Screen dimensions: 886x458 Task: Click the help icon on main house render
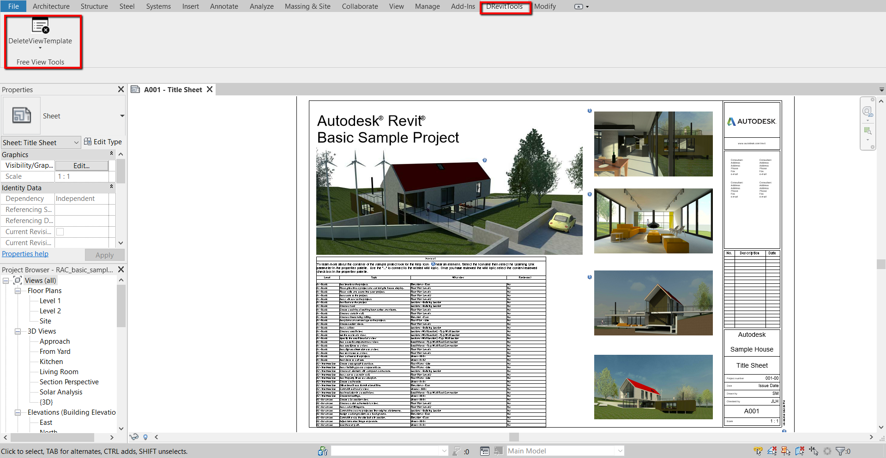pyautogui.click(x=485, y=160)
